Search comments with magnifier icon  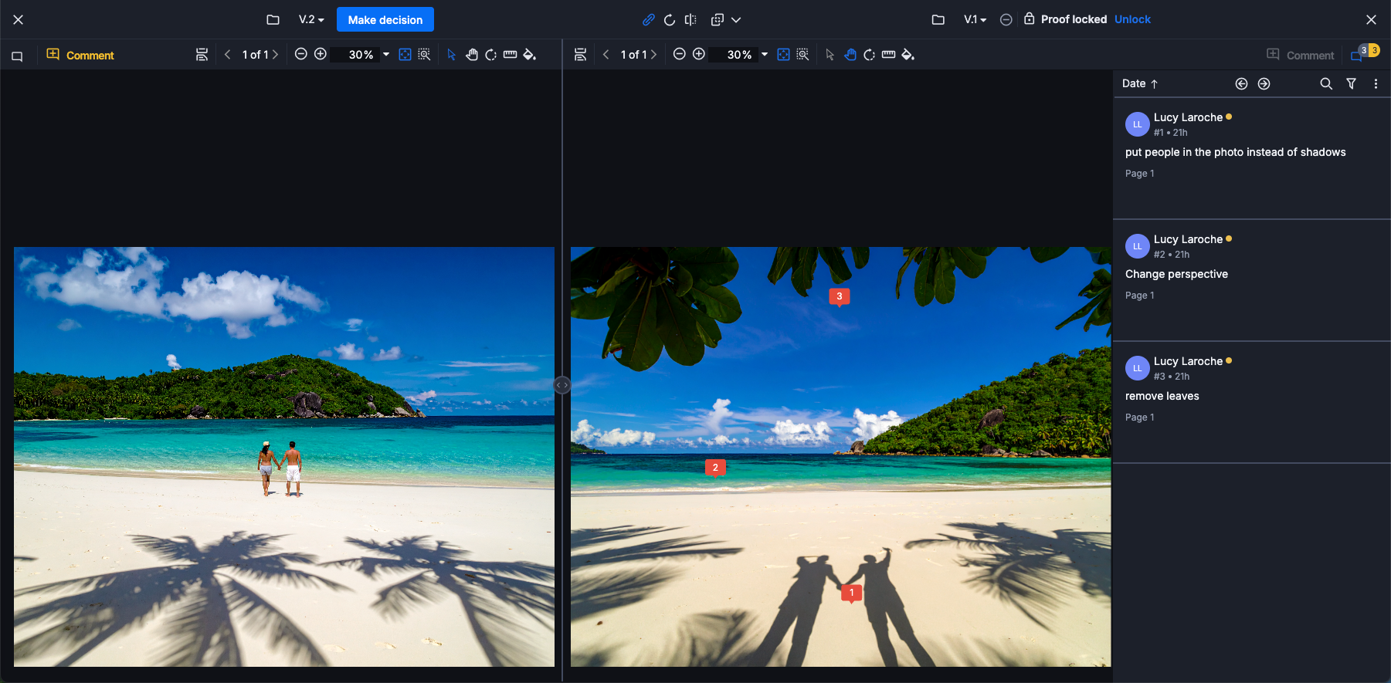[x=1326, y=83]
